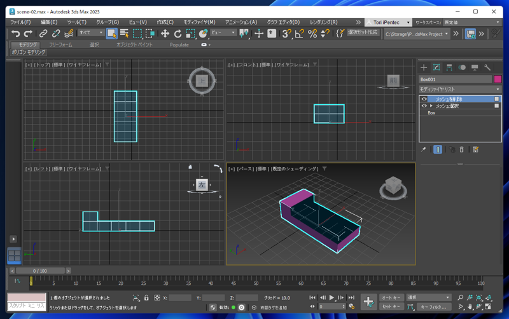Toggle eye visibility of メッシュ選択 modifier

(424, 106)
